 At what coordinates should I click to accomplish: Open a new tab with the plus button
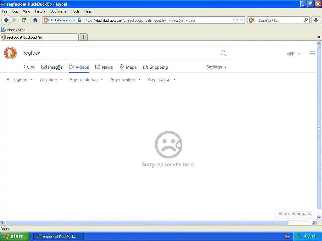pyautogui.click(x=83, y=37)
